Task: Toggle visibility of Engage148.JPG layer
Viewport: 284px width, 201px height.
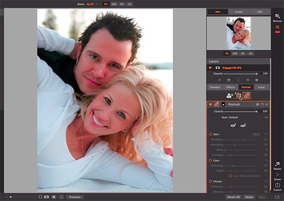Action: 210,68
